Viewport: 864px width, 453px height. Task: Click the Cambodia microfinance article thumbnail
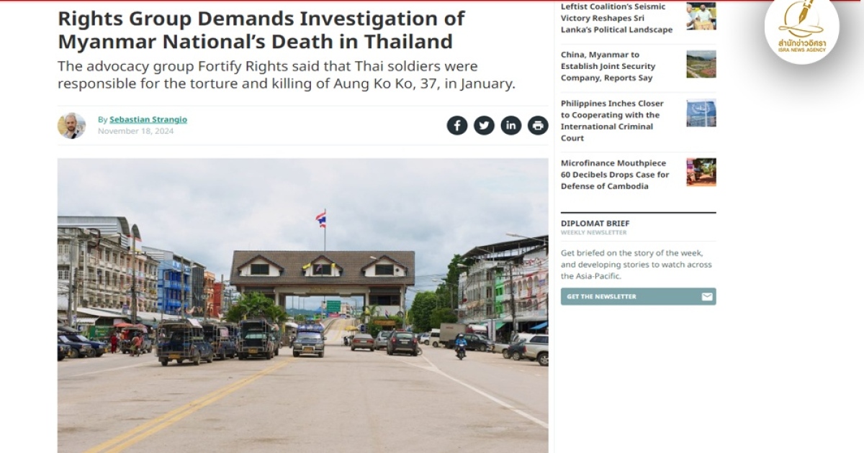tap(701, 172)
